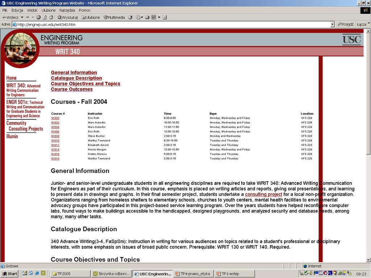Click the Przejdź go button
Image resolution: width=371 pixels, height=278 pixels.
point(345,24)
